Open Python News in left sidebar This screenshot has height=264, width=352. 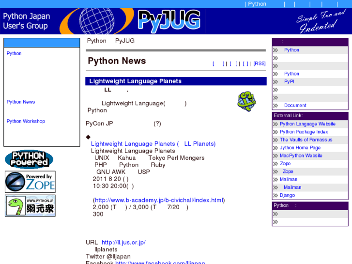21,102
